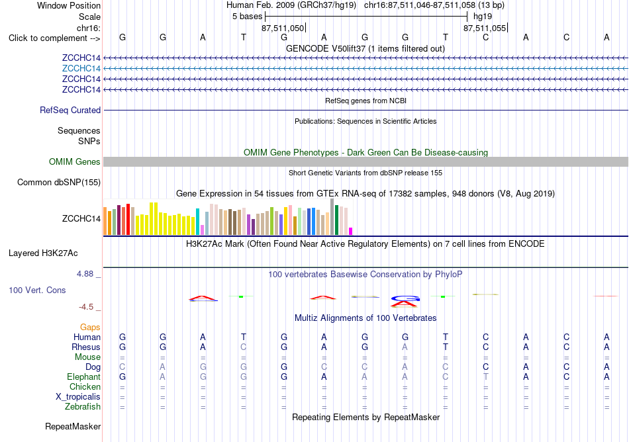Click the SNPs publications track label

point(89,141)
